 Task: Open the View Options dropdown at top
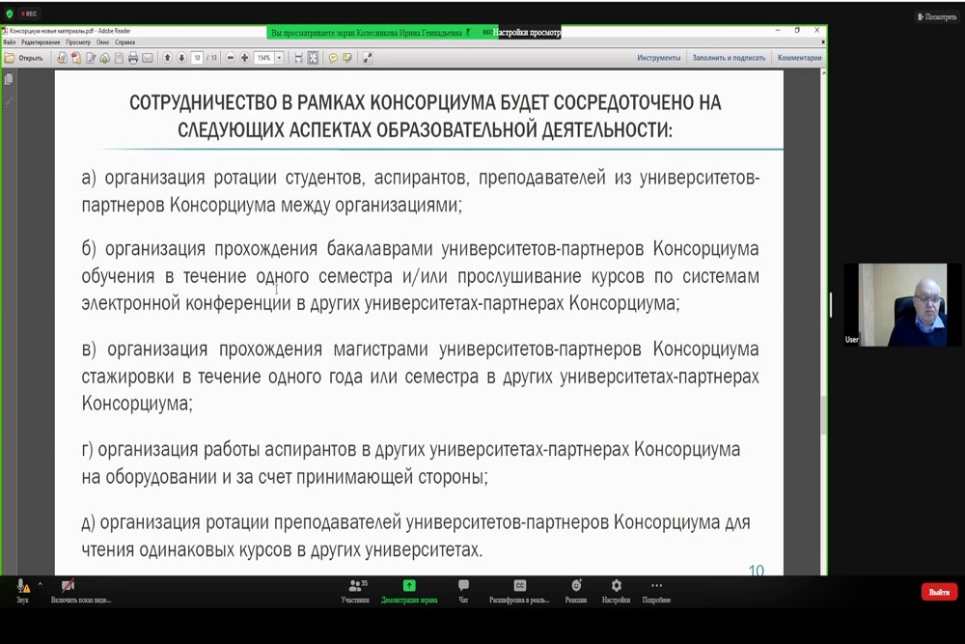tap(528, 32)
